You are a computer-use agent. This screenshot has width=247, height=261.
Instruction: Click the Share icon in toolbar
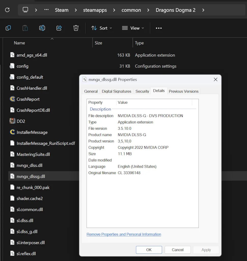(x=59, y=28)
